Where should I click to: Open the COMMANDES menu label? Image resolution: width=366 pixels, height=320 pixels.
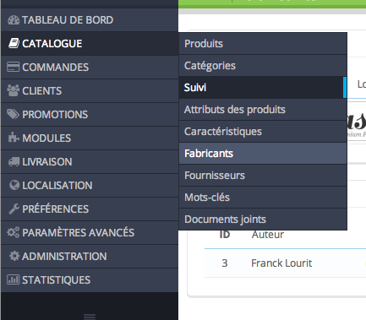pyautogui.click(x=56, y=68)
